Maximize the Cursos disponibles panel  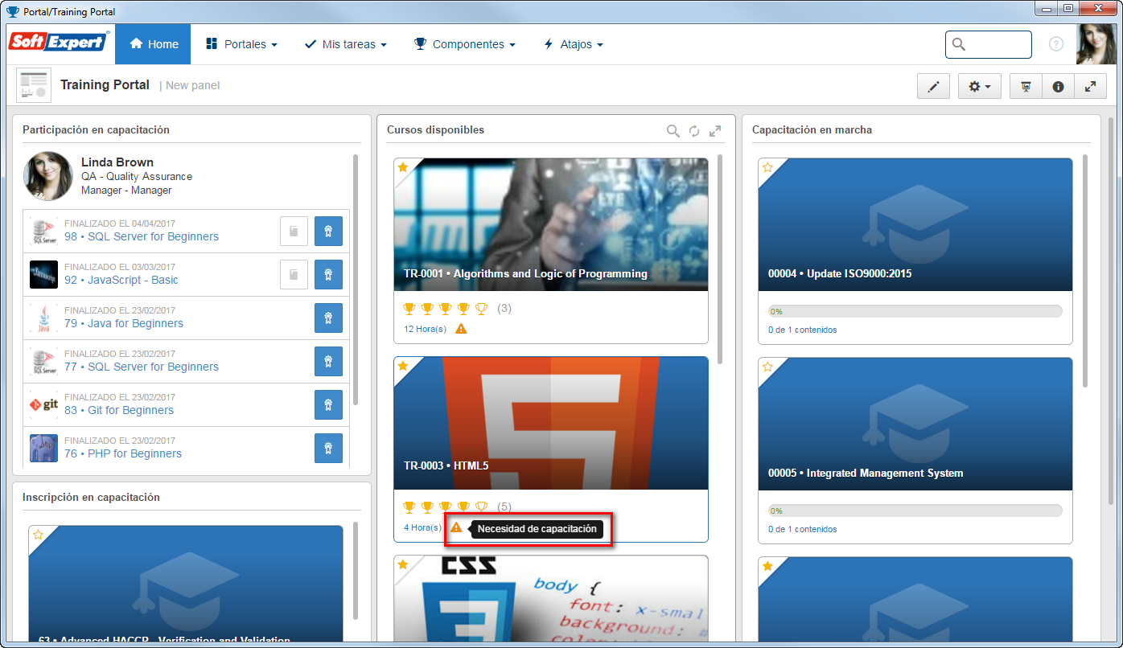point(715,131)
